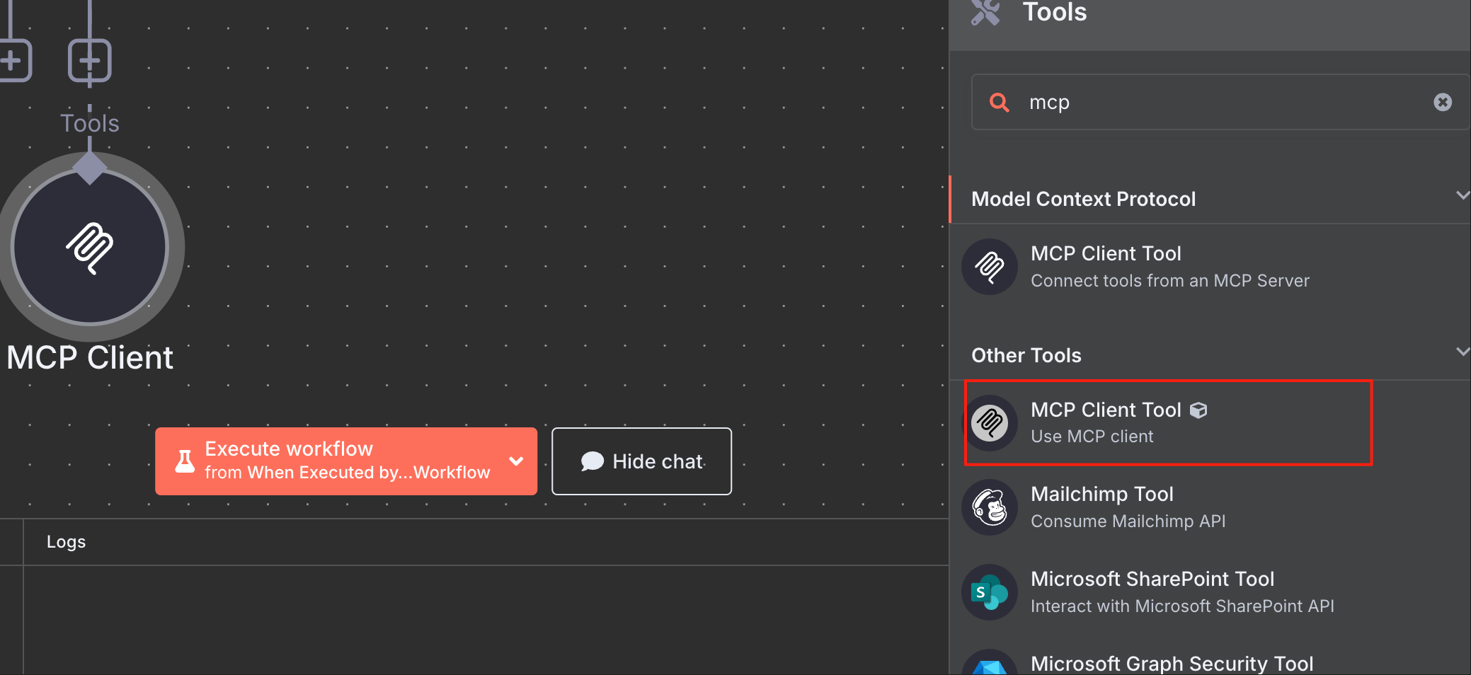The height and width of the screenshot is (675, 1471).
Task: Click the magnifier icon in the search field
Action: point(999,103)
